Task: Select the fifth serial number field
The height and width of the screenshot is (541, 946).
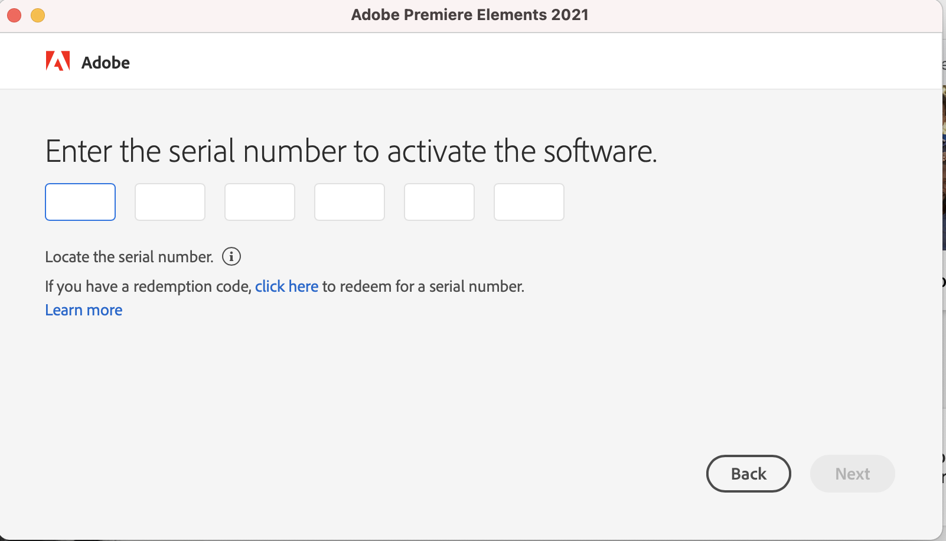Action: 439,202
